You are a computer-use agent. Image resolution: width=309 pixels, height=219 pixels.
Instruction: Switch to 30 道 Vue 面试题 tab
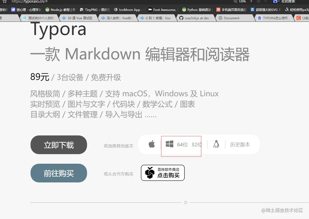(78, 18)
